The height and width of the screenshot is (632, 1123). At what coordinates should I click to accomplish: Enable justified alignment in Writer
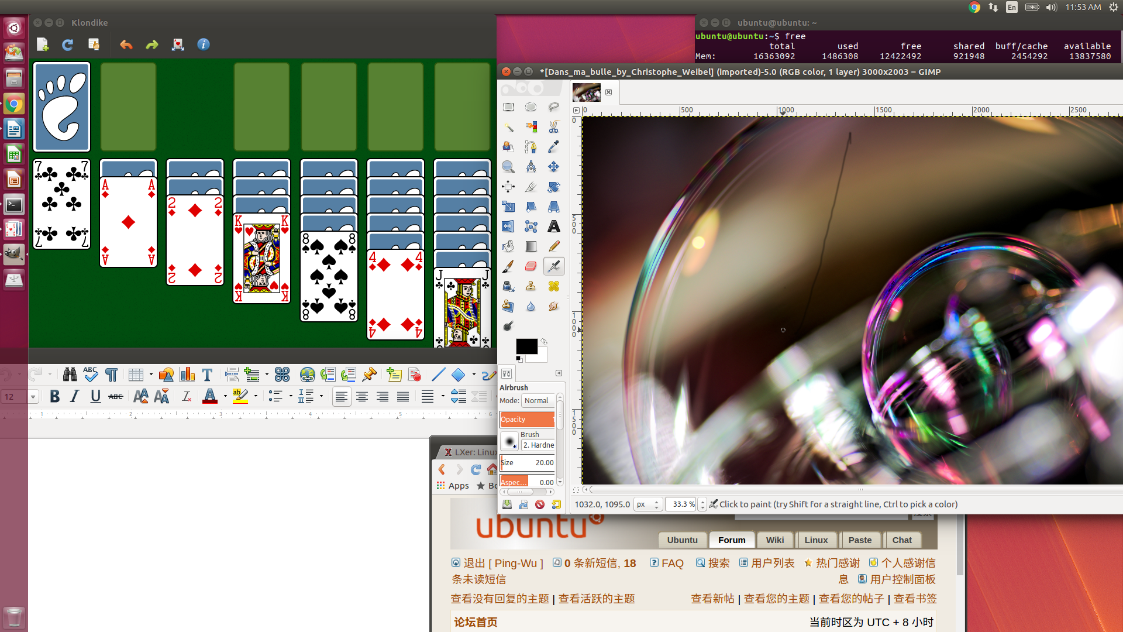(403, 397)
